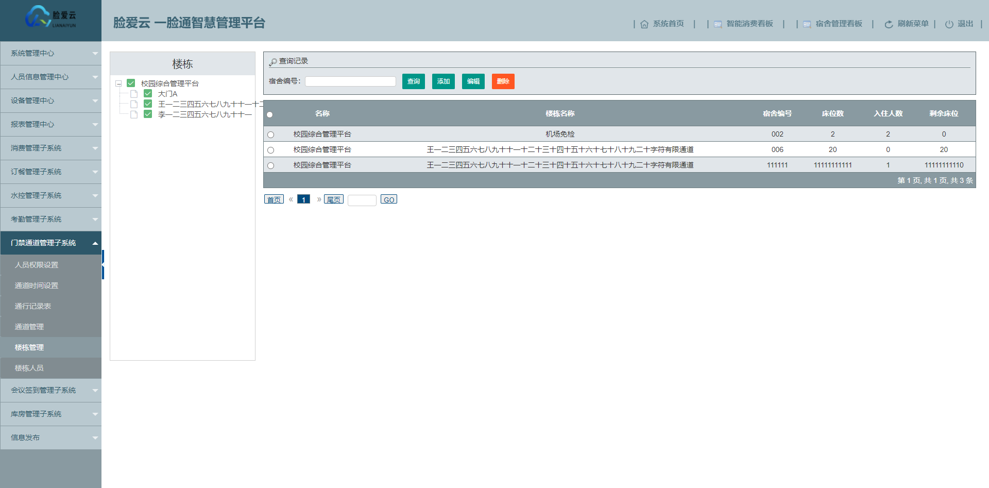The width and height of the screenshot is (989, 488).
Task: Click the 退出 logout link
Action: 965,24
